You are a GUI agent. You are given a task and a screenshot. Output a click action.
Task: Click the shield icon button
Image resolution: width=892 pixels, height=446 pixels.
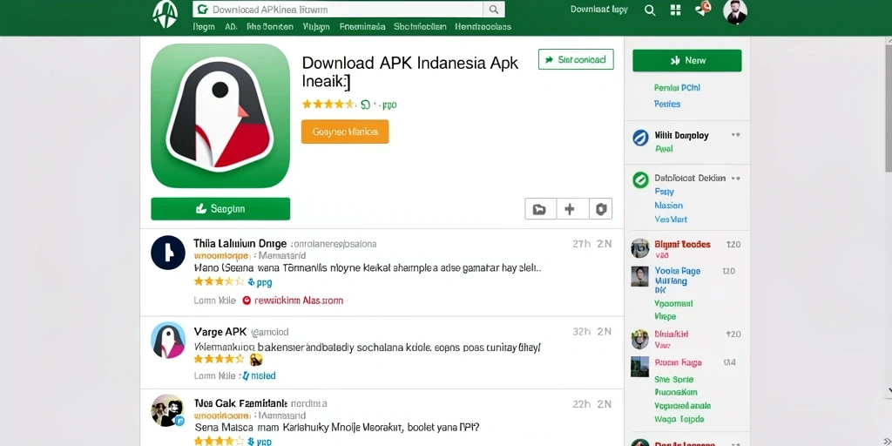point(601,209)
